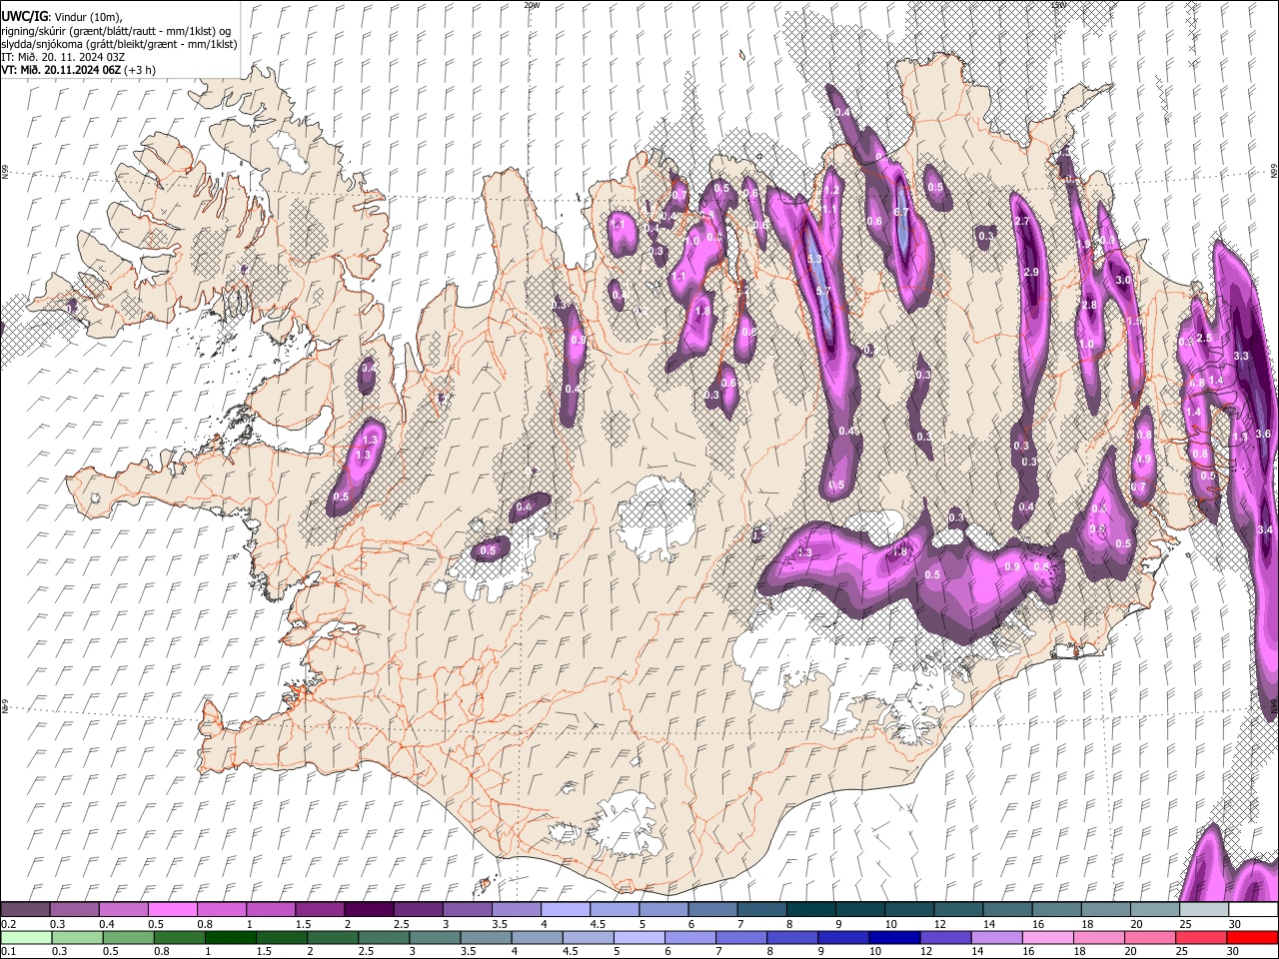This screenshot has width=1279, height=959.
Task: Click darkest purple 2–2.5 swatch in top legend row
Action: pos(371,910)
